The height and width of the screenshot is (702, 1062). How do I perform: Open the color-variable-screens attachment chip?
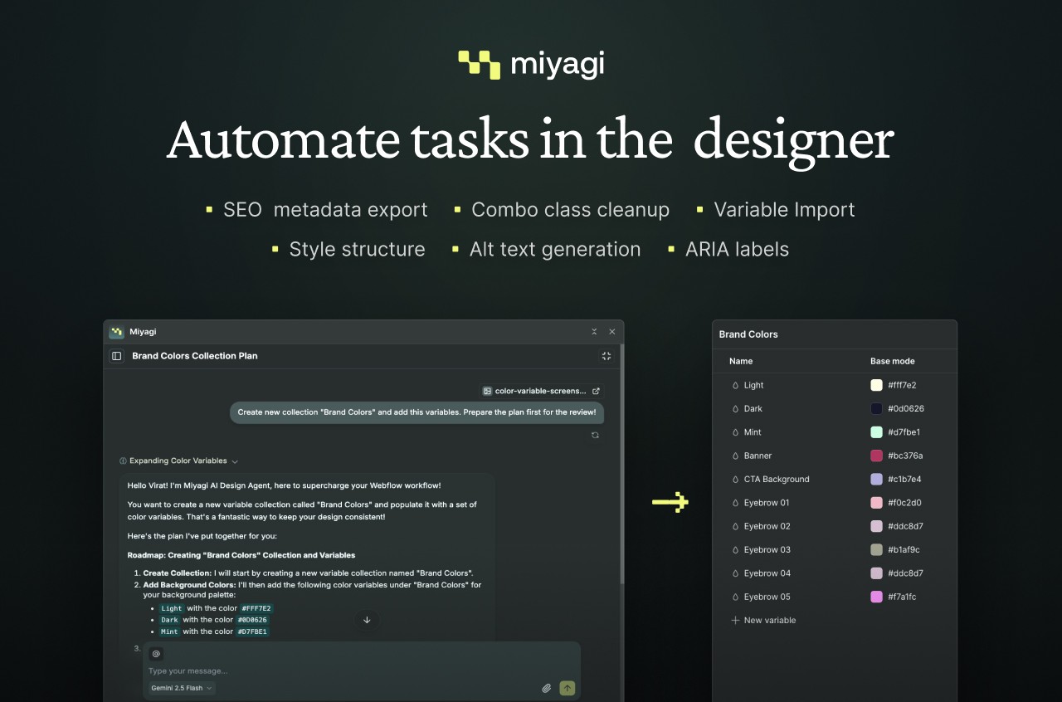[542, 391]
